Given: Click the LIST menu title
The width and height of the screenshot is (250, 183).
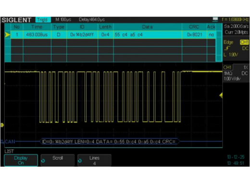Looking at the screenshot, I should tap(9, 151).
